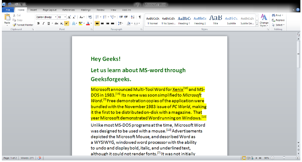Click the zoom slider handle
Screen dimensions: 302x162
[284, 158]
